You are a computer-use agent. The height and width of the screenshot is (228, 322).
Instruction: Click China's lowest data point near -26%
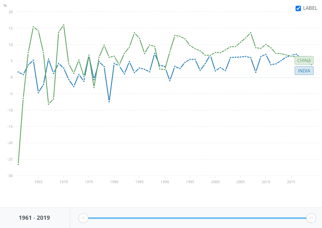tap(18, 164)
